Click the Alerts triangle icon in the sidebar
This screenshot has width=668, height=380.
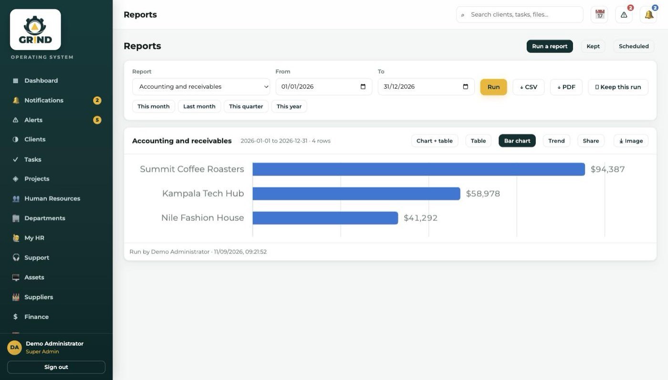tap(16, 120)
